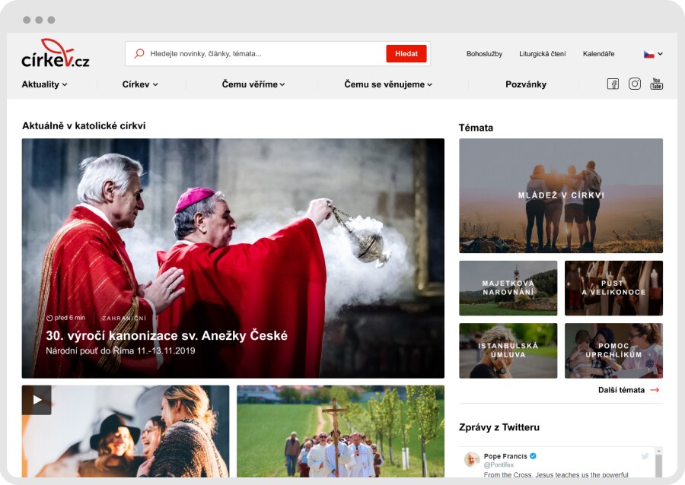
Task: Click the search magnifier icon
Action: click(x=139, y=54)
